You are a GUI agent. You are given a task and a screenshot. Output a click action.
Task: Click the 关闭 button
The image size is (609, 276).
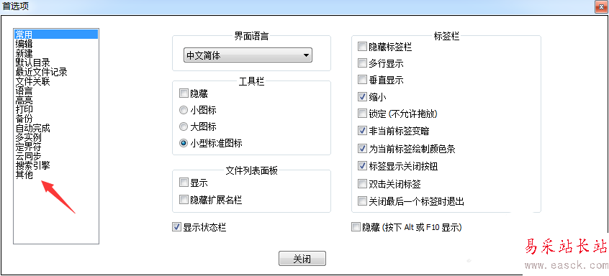[x=302, y=259]
